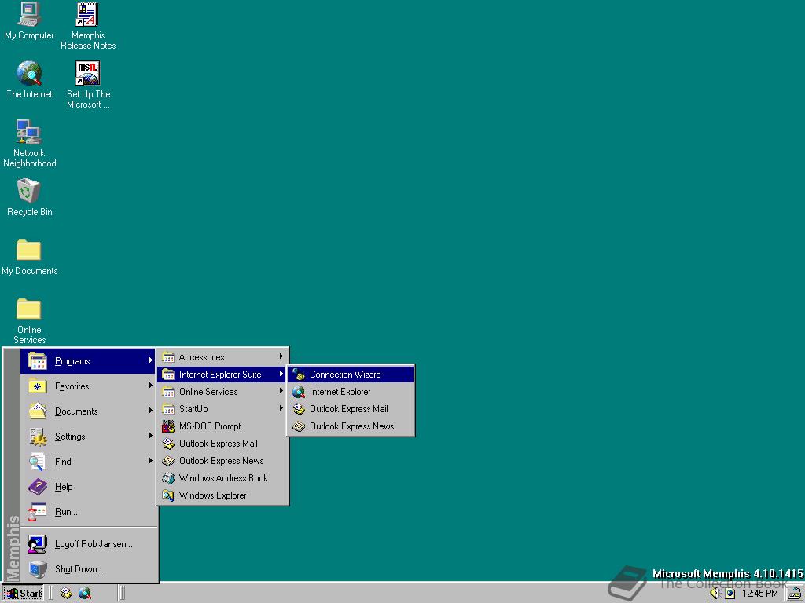Launch Outlook Express News from Suite submenu
The image size is (805, 603).
point(351,426)
